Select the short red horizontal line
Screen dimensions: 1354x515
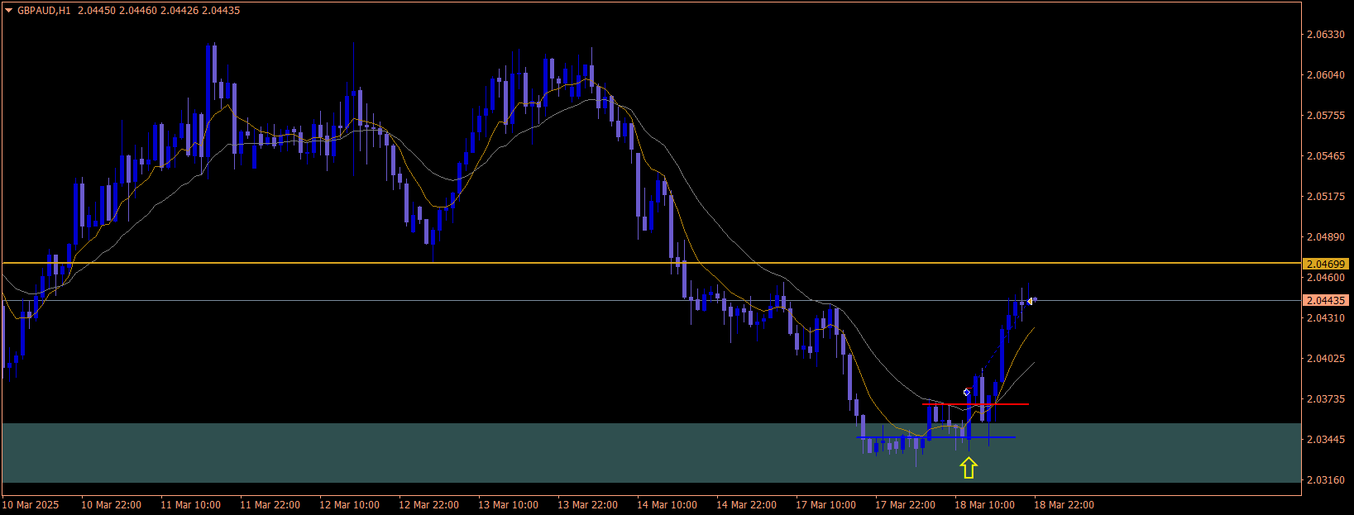click(x=975, y=404)
